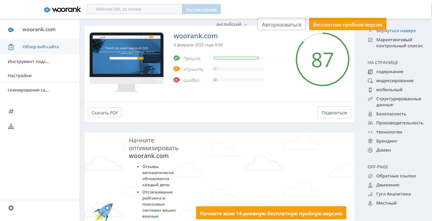Click the Скачать PDF button
This screenshot has height=221, width=432.
tap(105, 113)
